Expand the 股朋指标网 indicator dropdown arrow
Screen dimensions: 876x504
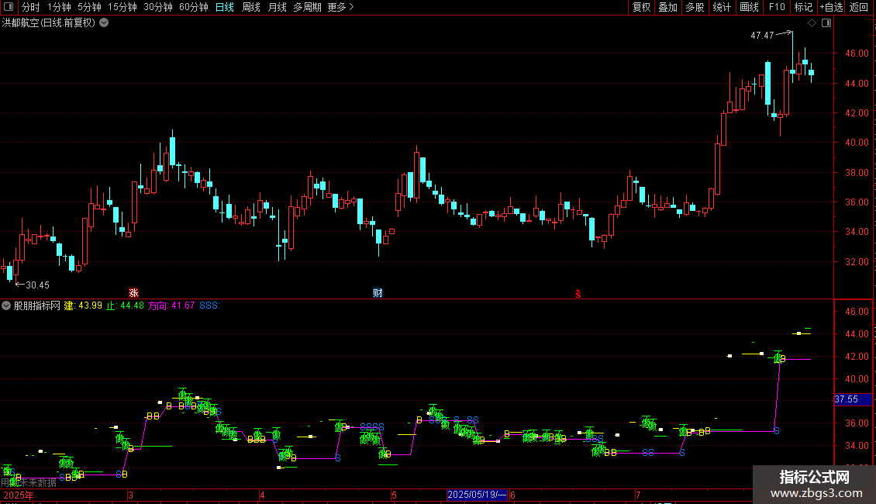[6, 306]
